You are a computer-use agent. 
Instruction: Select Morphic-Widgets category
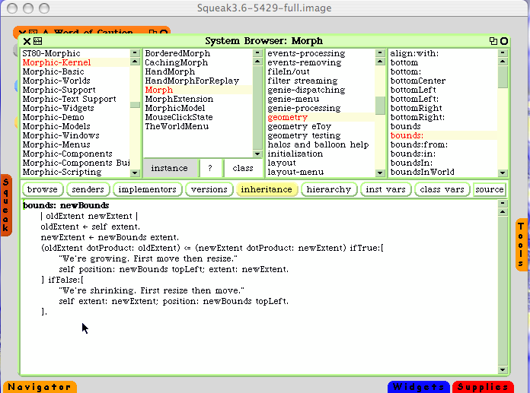(x=75, y=108)
